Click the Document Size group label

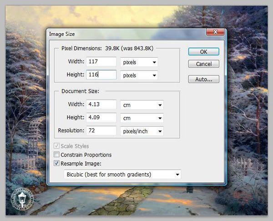tap(80, 91)
